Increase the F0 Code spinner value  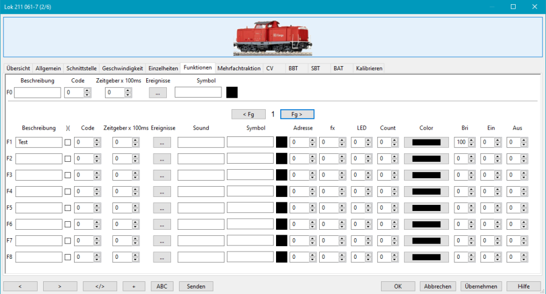87,90
